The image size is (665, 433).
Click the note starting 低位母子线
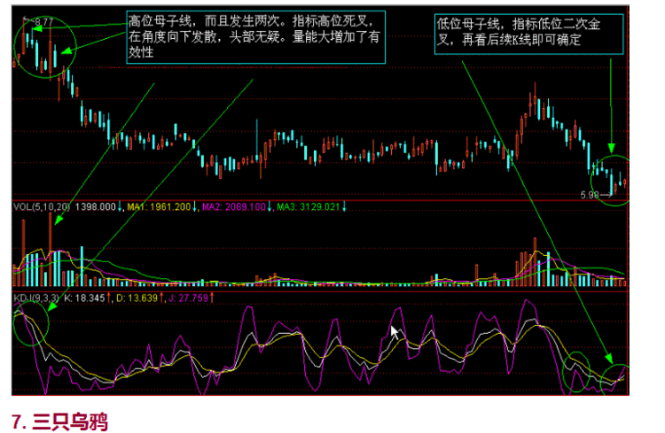click(x=528, y=34)
